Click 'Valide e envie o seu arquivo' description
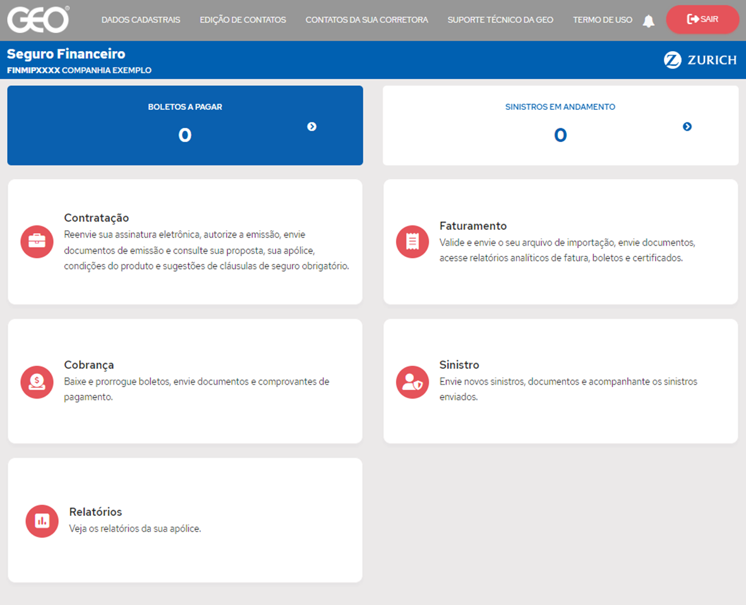 567,250
